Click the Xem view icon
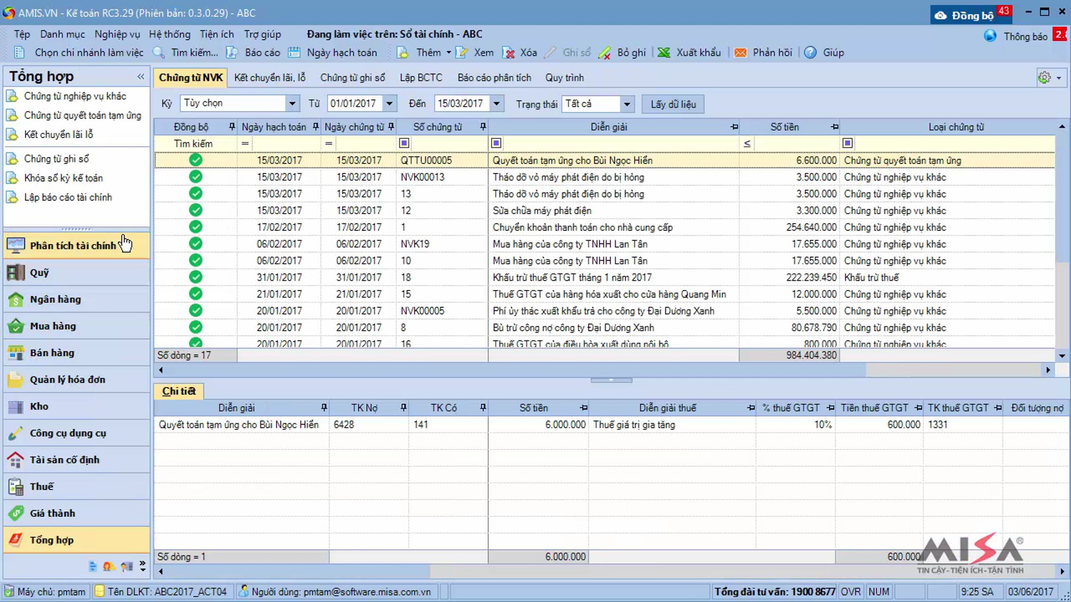 461,53
